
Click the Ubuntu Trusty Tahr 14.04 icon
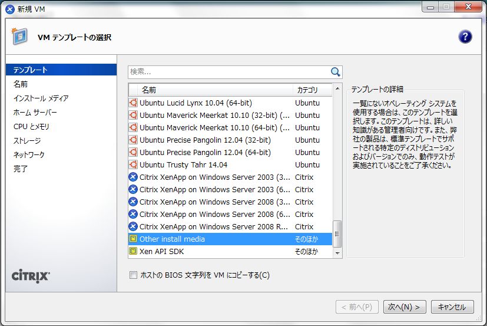pos(133,165)
